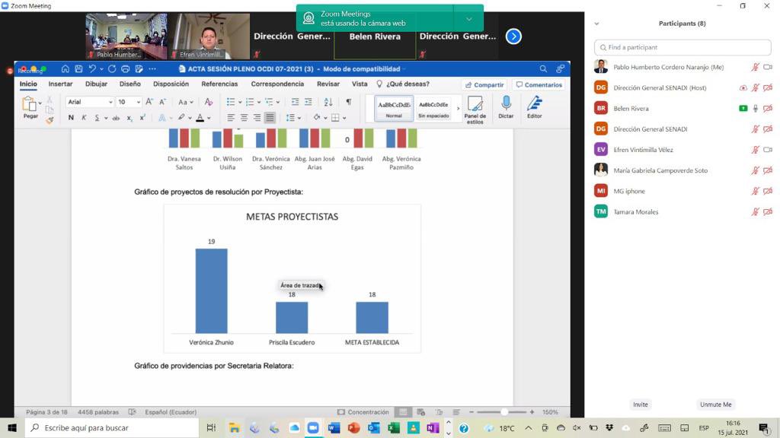Viewport: 780px width, 438px height.
Task: Click the shading paint bucket
Action: click(x=316, y=118)
